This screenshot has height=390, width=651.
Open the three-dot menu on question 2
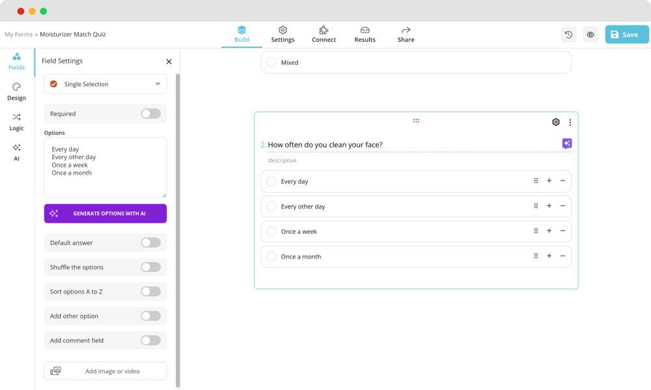[x=570, y=122]
